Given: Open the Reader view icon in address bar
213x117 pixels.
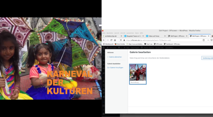Looking at the screenshot, I should click(x=204, y=40).
